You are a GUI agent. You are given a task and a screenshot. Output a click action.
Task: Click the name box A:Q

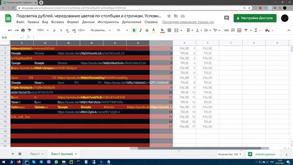pyautogui.click(x=11, y=38)
